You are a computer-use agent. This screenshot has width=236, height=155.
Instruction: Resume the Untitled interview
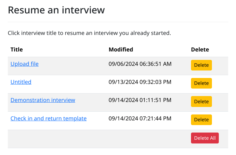click(21, 82)
